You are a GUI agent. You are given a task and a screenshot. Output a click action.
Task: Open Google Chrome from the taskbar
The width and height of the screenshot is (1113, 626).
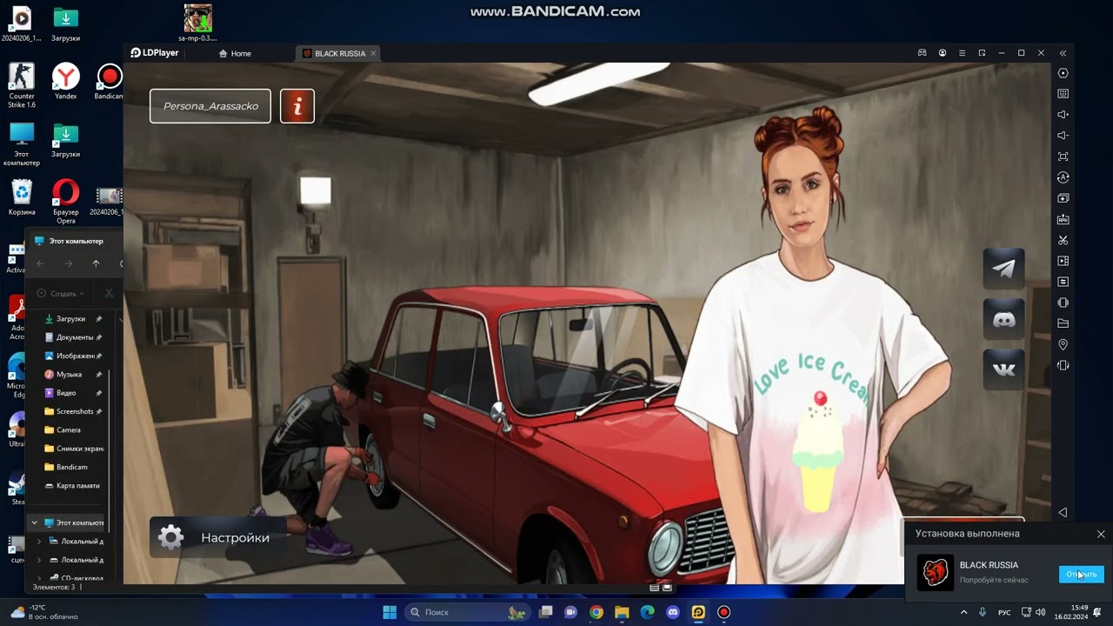(x=596, y=612)
